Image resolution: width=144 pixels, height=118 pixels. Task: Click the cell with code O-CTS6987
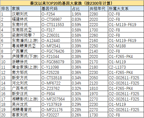point(56,19)
